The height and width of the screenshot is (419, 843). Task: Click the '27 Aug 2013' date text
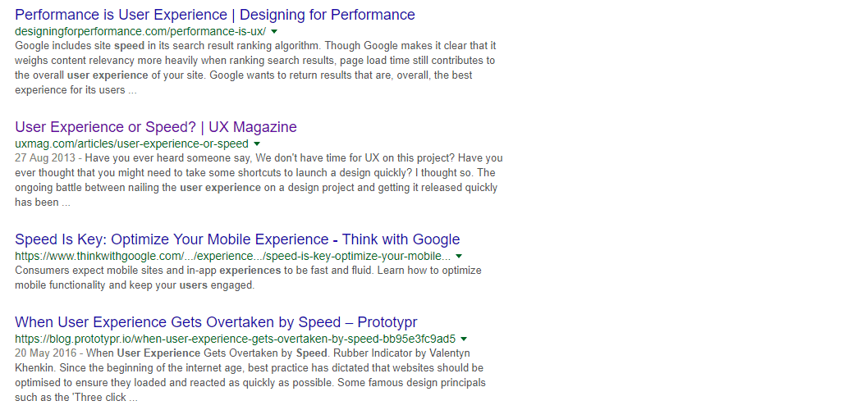coord(44,158)
